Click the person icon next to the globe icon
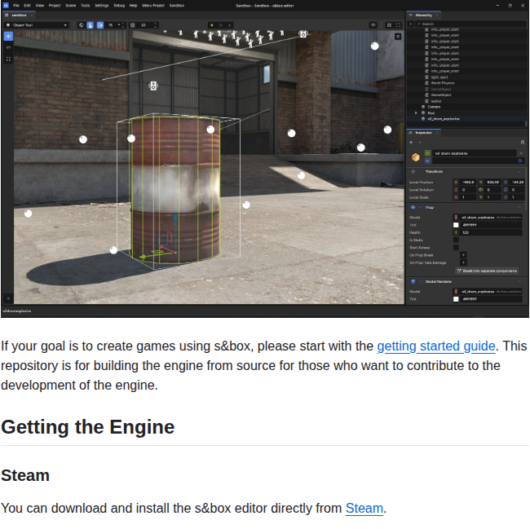This screenshot has width=530, height=529. pos(91,25)
